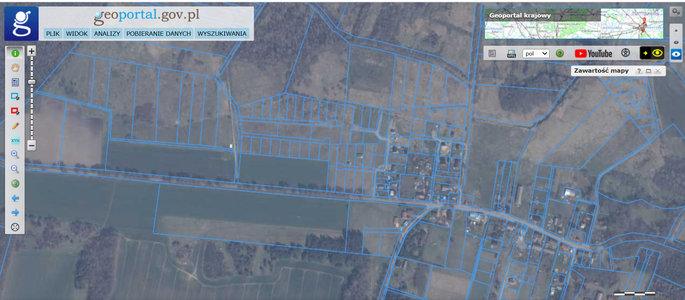The width and height of the screenshot is (685, 300).
Task: Toggle the blue eye visibility button
Action: 676,54
